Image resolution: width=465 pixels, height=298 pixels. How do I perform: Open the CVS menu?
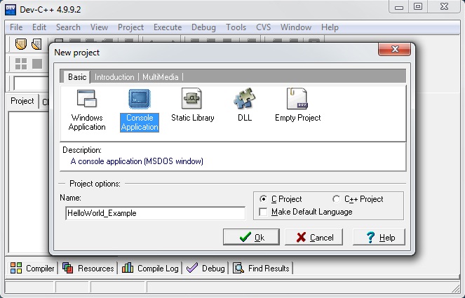click(263, 27)
